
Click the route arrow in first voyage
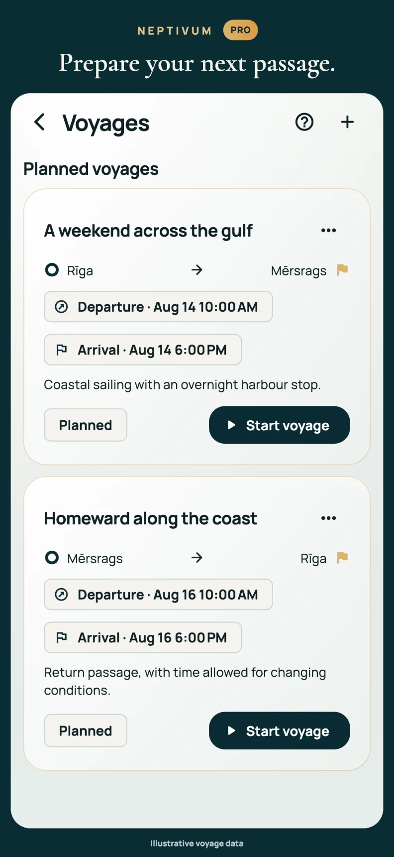197,270
